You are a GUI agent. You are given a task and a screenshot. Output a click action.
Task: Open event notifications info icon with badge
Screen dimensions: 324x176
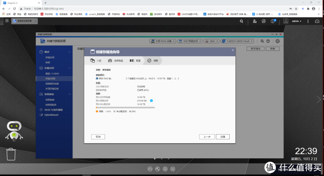pos(273,21)
